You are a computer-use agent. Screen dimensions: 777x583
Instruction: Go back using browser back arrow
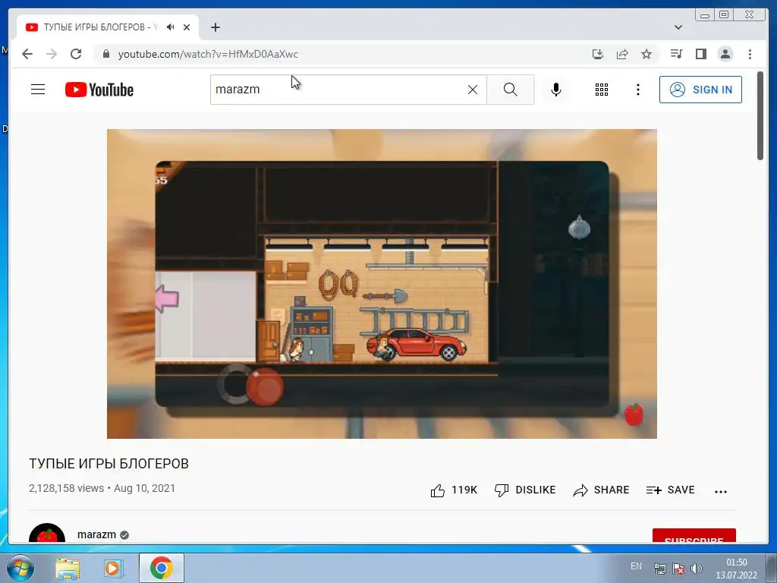coord(27,54)
